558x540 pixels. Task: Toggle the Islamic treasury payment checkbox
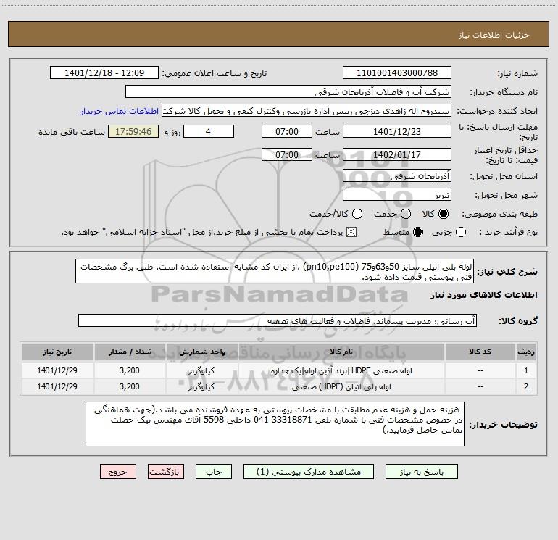351,233
